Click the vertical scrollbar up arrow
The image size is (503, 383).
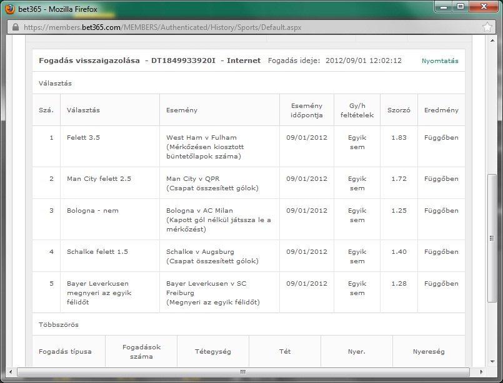coord(492,41)
